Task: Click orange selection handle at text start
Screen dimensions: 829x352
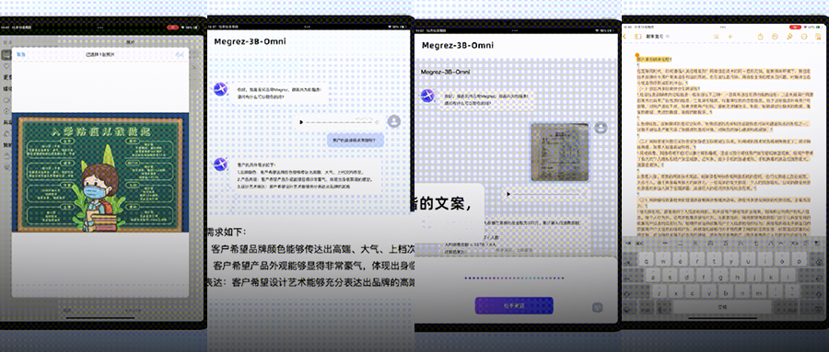Action: point(637,55)
